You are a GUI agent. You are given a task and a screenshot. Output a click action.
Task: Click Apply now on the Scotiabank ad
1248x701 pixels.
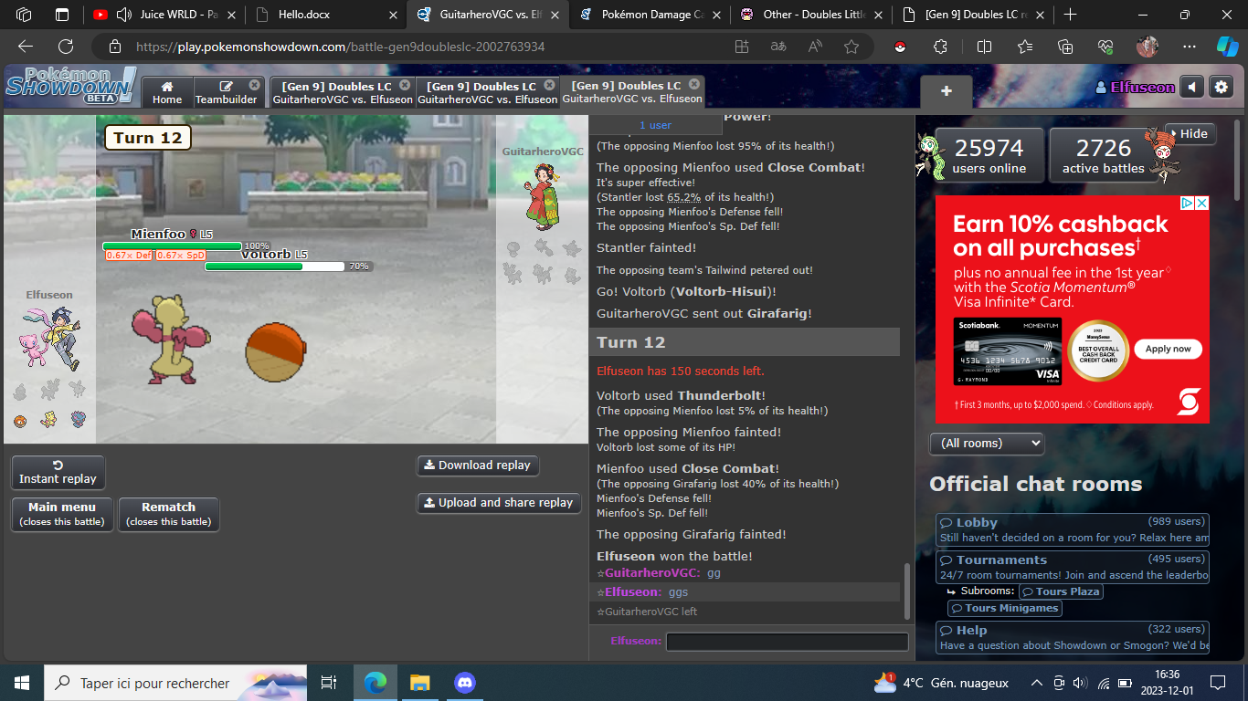pyautogui.click(x=1169, y=349)
